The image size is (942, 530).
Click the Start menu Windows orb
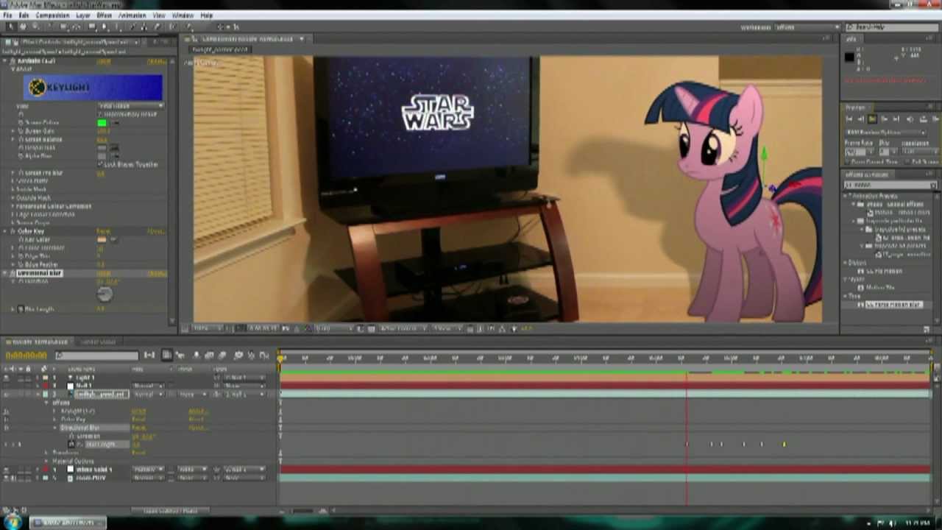pyautogui.click(x=13, y=522)
